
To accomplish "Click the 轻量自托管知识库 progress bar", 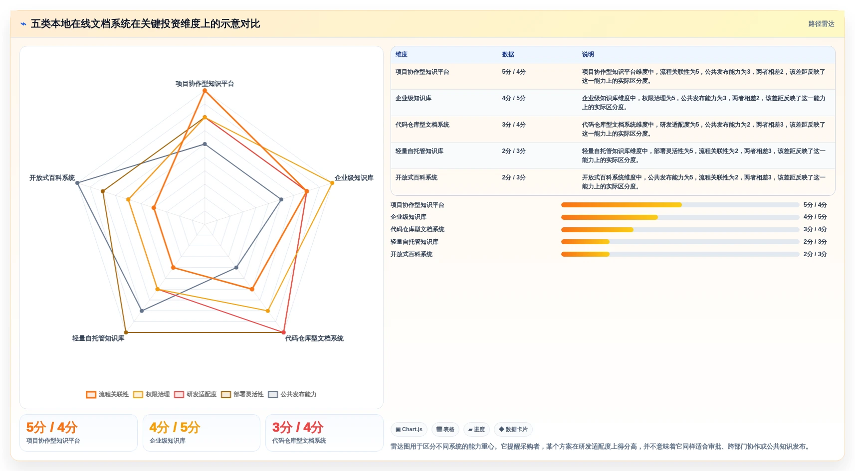I will coord(680,242).
